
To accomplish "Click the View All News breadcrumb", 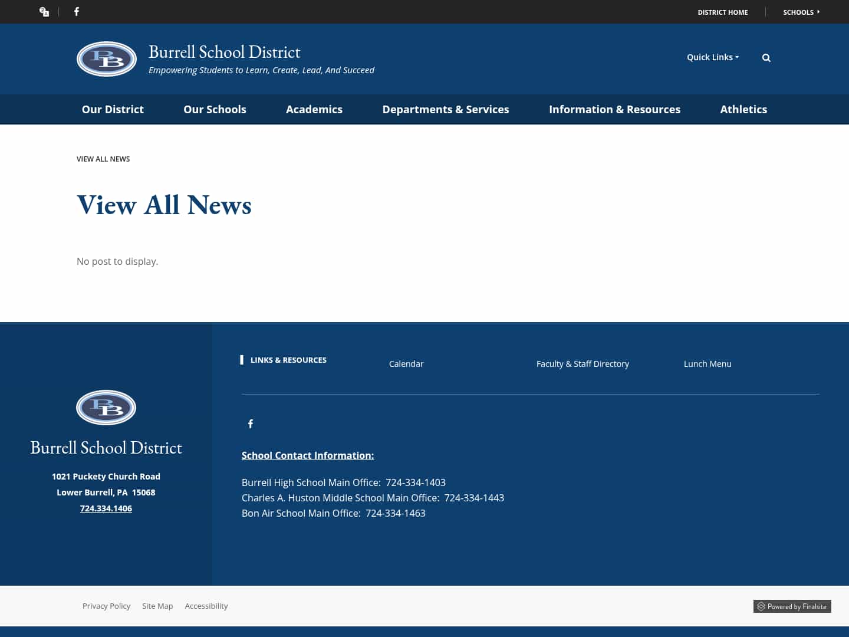I will pyautogui.click(x=103, y=159).
